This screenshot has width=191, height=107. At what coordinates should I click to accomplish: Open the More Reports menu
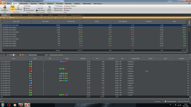(x=49, y=8)
